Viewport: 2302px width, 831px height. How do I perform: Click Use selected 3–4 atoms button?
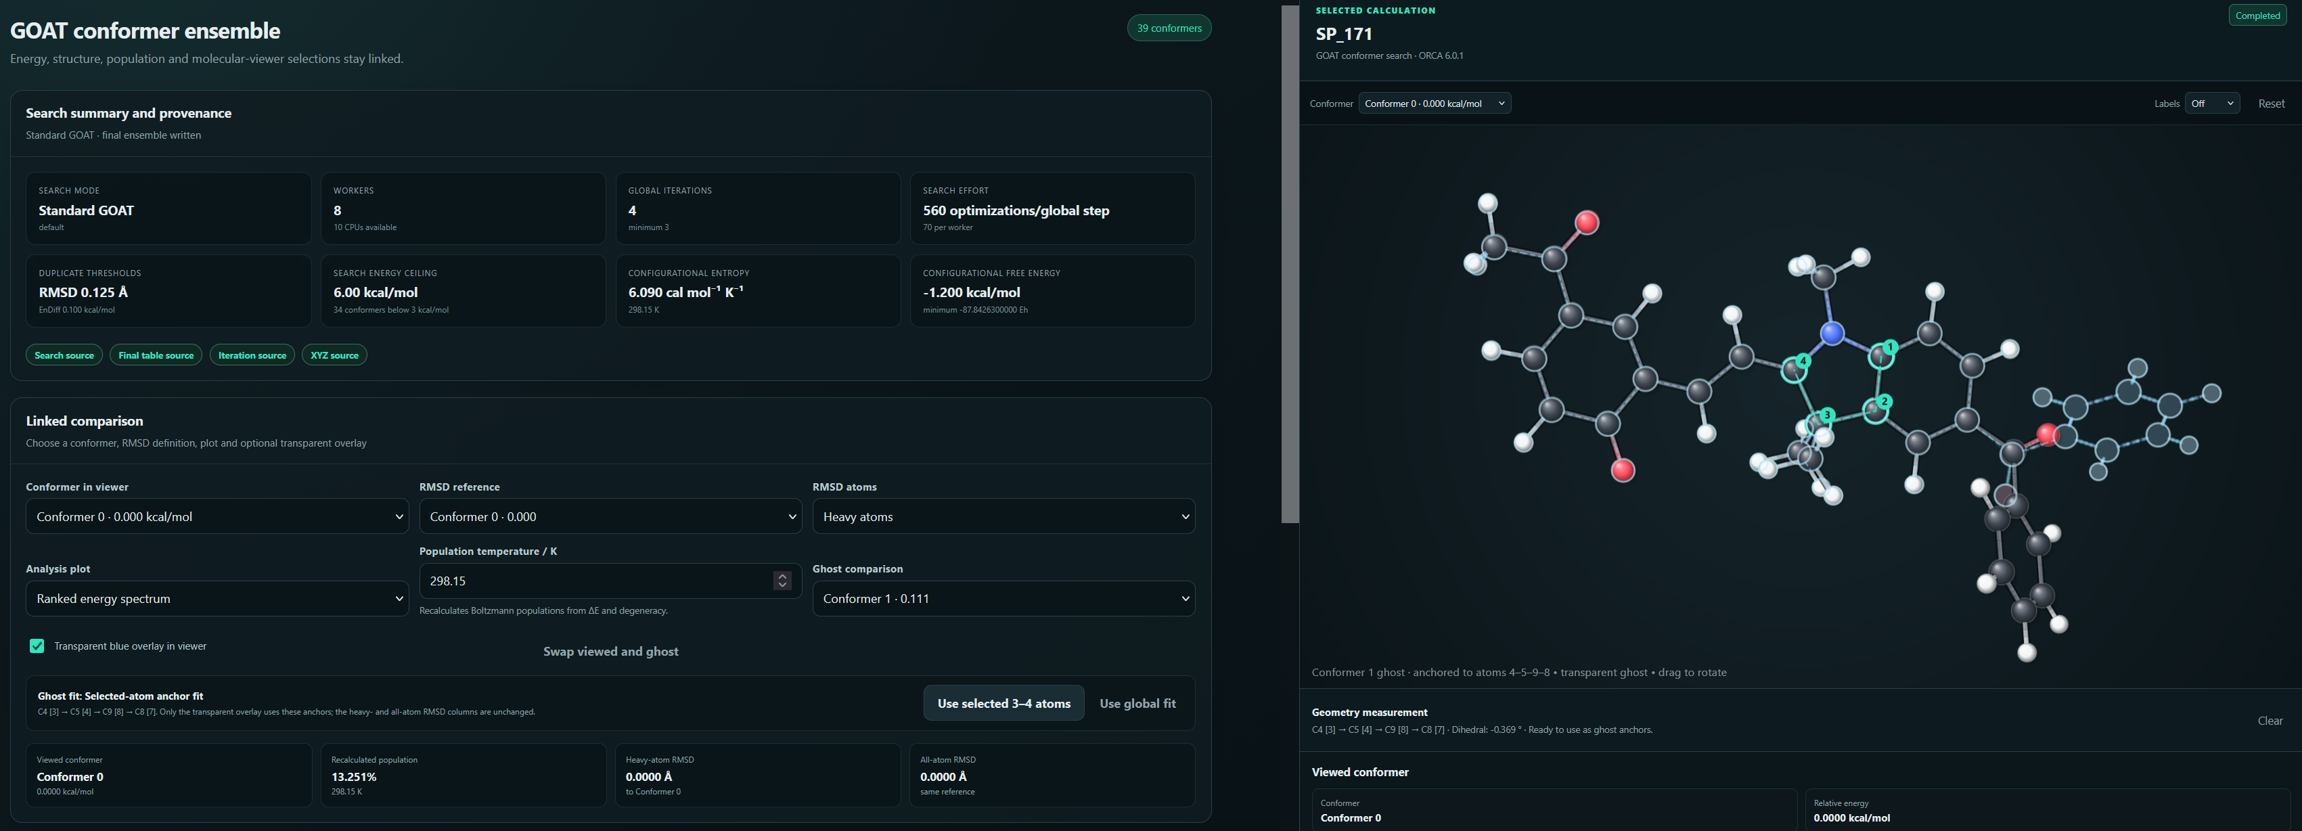coord(1003,703)
